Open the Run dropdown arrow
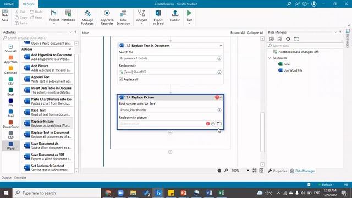This screenshot has width=352, height=198. click(189, 23)
